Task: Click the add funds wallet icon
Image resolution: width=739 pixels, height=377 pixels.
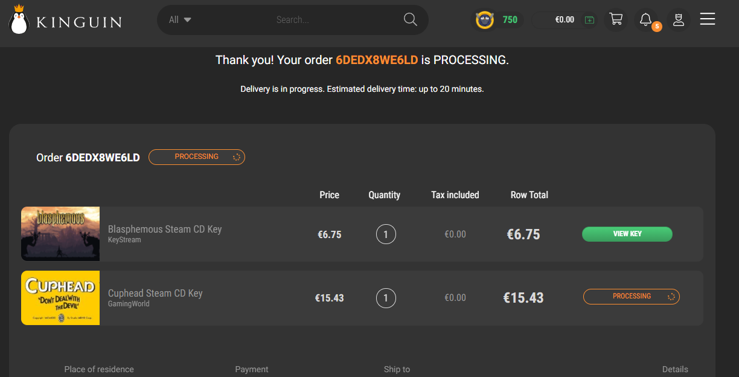Action: 590,20
